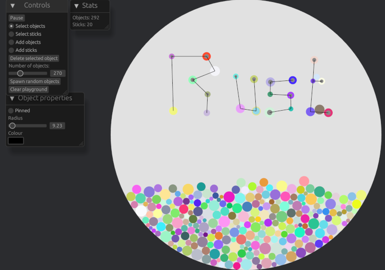
Task: Click the radius value field showing 9.23
Action: coord(57,126)
